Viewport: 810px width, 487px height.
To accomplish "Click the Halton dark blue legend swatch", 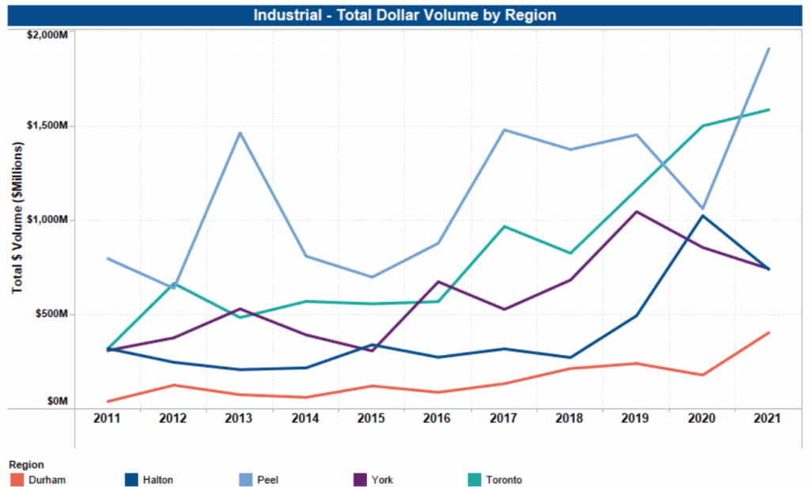I will tap(131, 480).
